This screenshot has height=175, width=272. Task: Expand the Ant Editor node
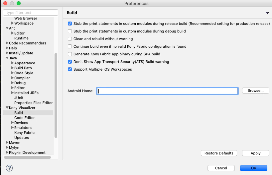point(12,33)
